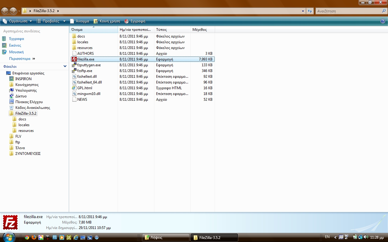
Task: Select Δίκτυο in folder tree
Action: [21, 96]
